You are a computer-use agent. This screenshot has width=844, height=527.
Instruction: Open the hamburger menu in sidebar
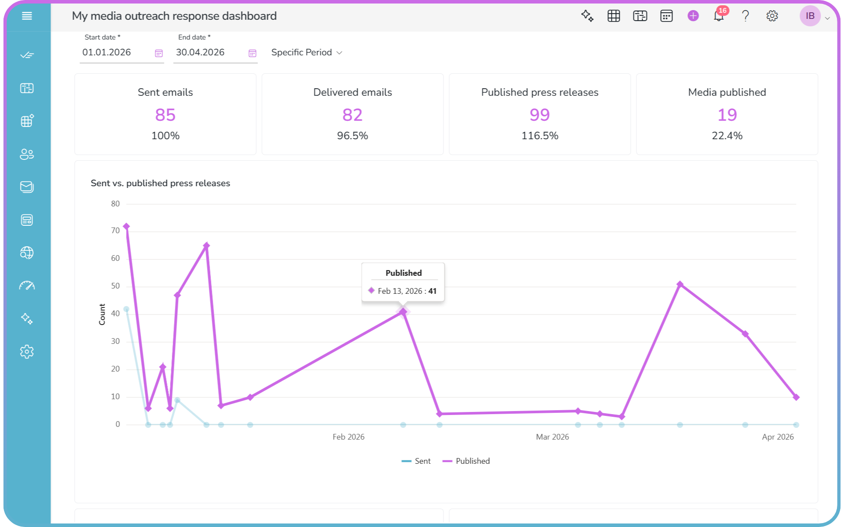pos(27,16)
